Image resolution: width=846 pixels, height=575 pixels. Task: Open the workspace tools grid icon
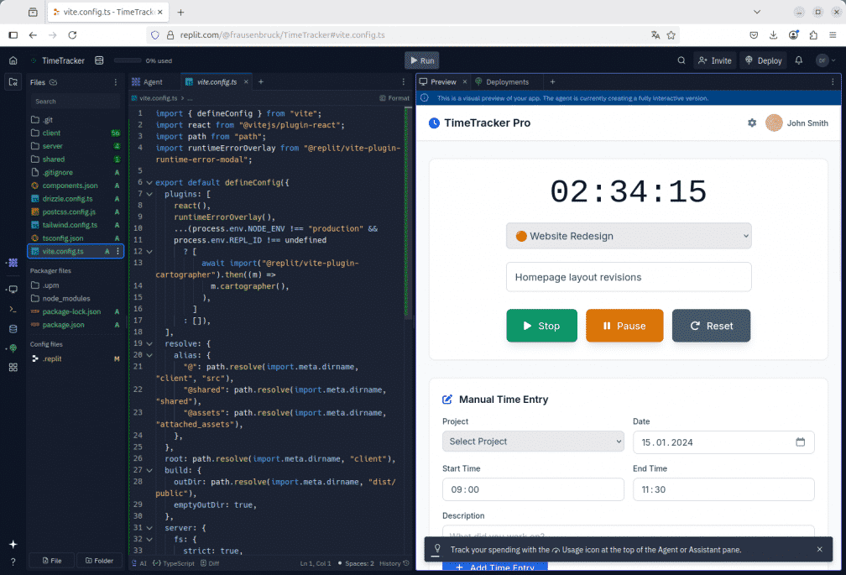(12, 365)
